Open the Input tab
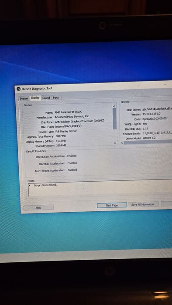172x305 pixels. [x=56, y=98]
